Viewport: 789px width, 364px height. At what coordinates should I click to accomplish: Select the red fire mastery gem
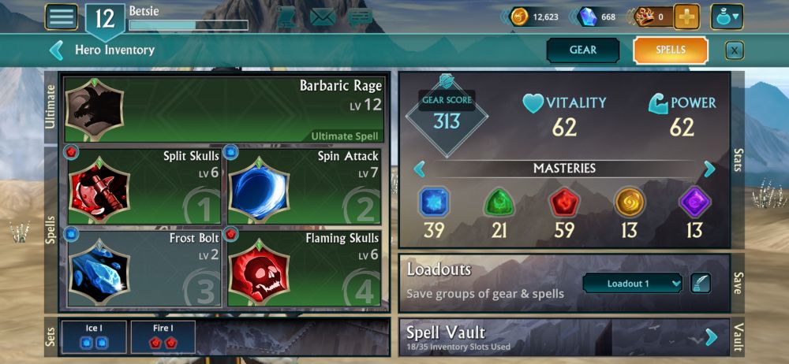(x=564, y=202)
